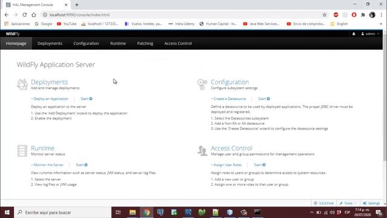Click the browser back arrow
The height and width of the screenshot is (218, 387).
point(7,15)
